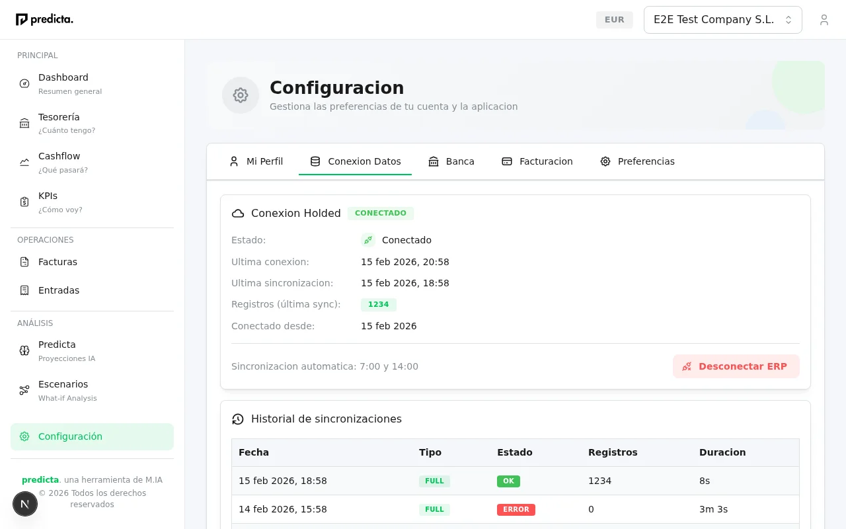The image size is (846, 529).
Task: Click the user profile icon top right
Action: (x=824, y=20)
